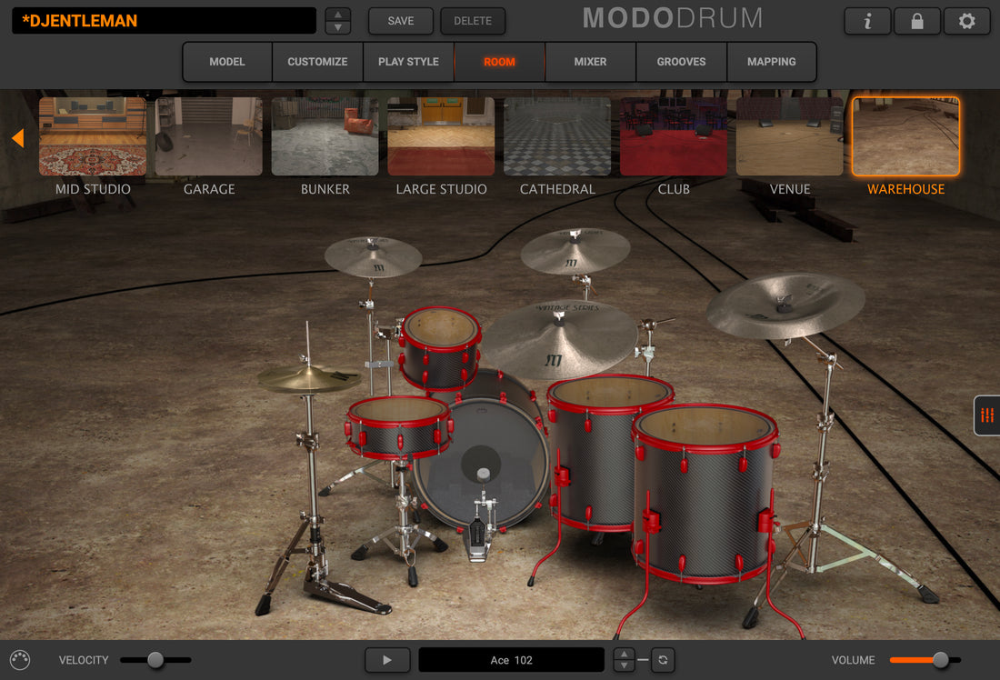Click the china cymbal on right
Image resolution: width=1000 pixels, height=680 pixels.
click(785, 305)
